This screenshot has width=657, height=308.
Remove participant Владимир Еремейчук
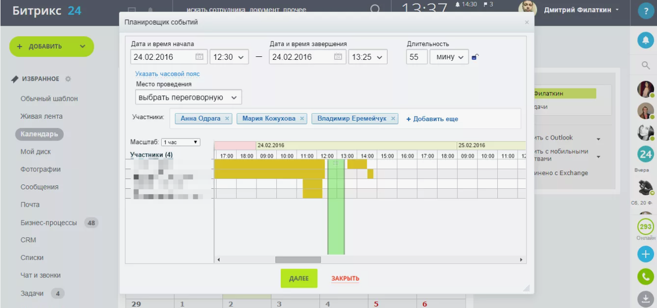pos(393,119)
